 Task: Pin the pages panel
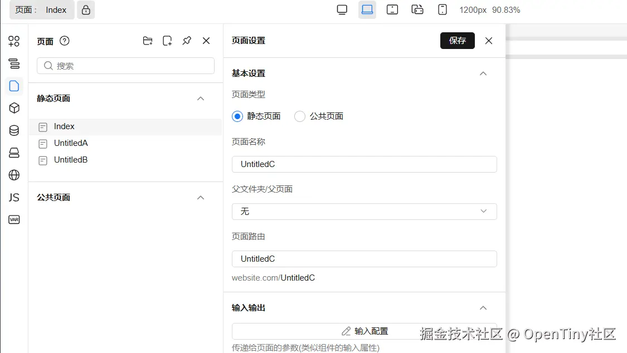187,41
